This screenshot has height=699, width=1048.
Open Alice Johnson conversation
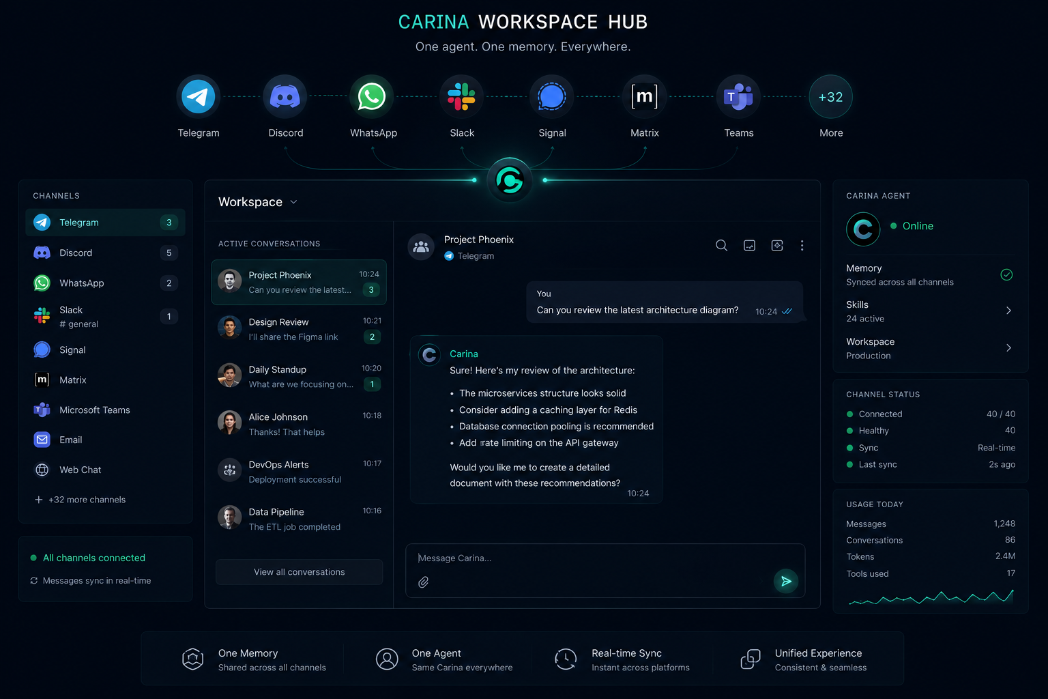299,424
